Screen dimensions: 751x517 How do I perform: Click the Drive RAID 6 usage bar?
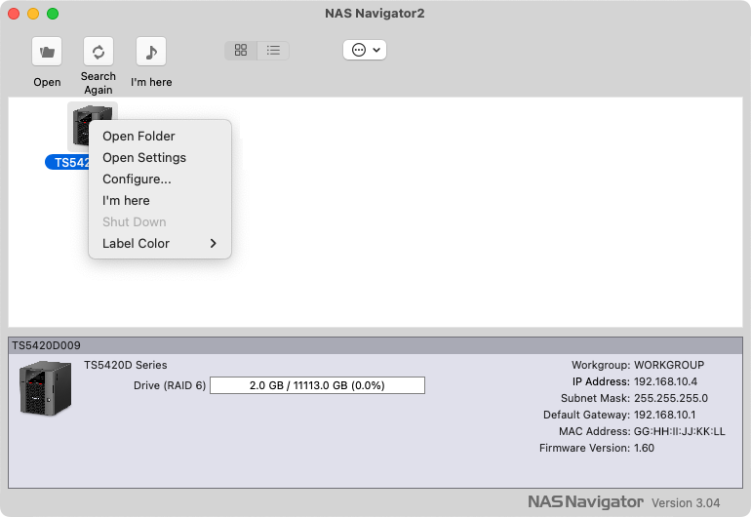(318, 385)
